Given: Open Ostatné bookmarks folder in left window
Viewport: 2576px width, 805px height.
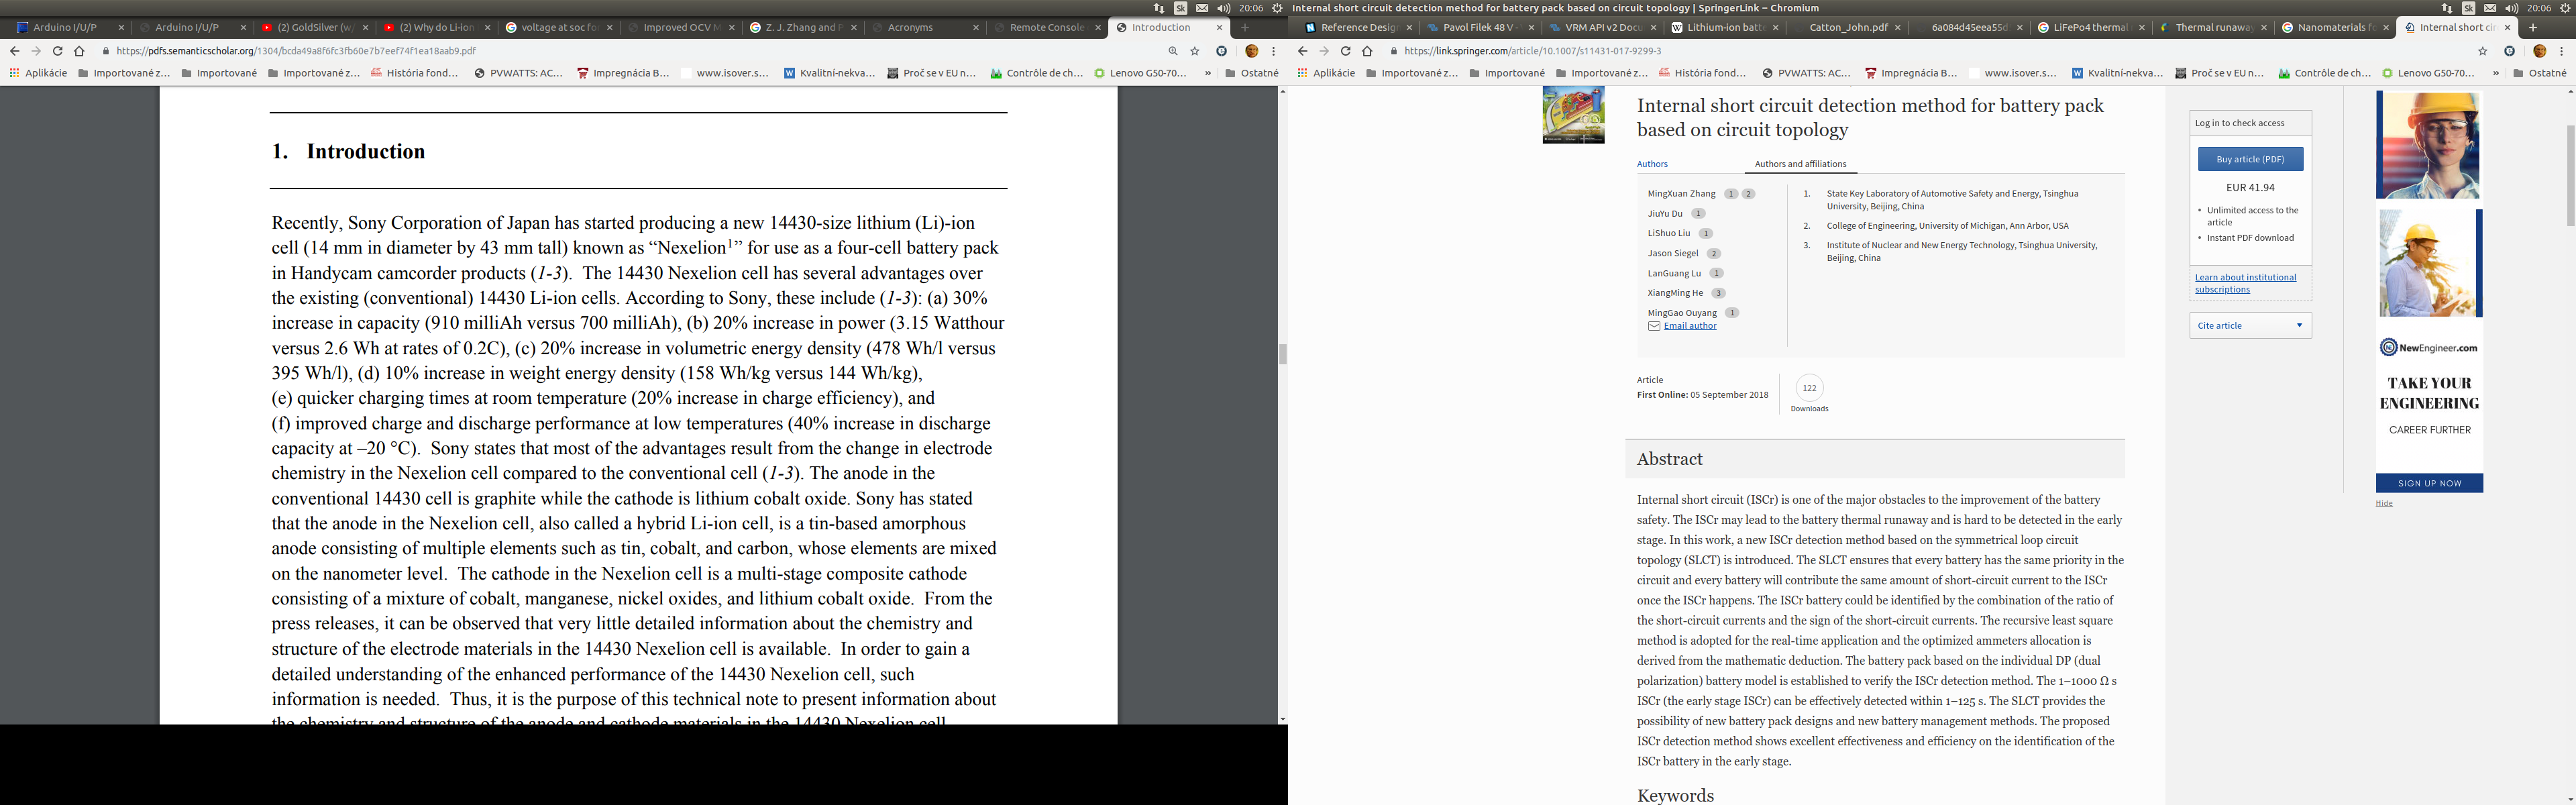Looking at the screenshot, I should (x=1252, y=73).
